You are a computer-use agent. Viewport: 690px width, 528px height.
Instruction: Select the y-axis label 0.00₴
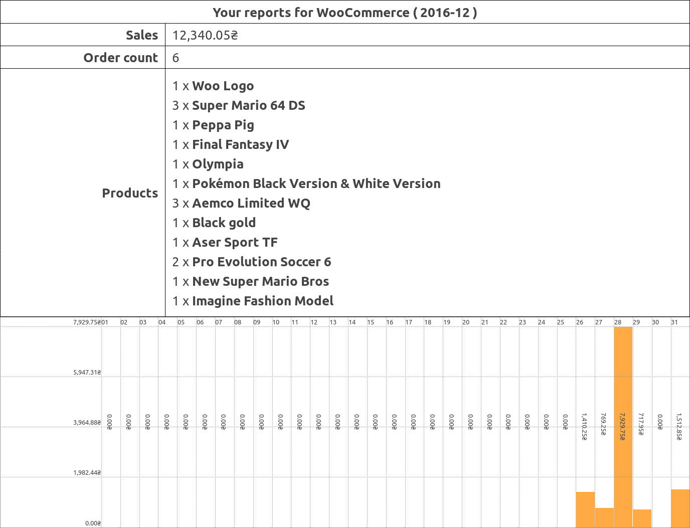[x=93, y=523]
